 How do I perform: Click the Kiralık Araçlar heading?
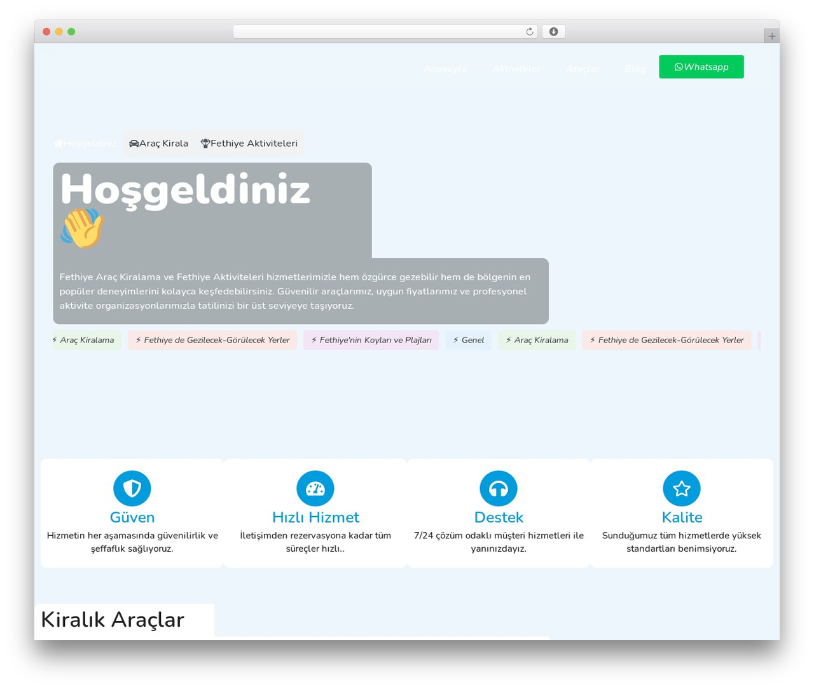tap(113, 620)
